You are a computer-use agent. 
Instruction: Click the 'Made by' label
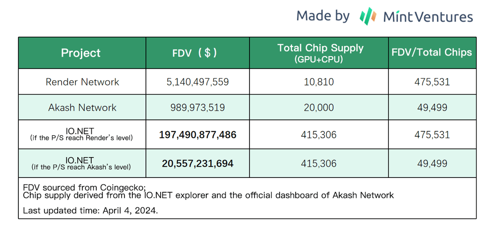click(x=323, y=16)
